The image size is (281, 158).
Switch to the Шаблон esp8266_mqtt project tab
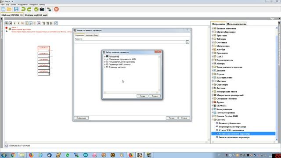point(36,15)
